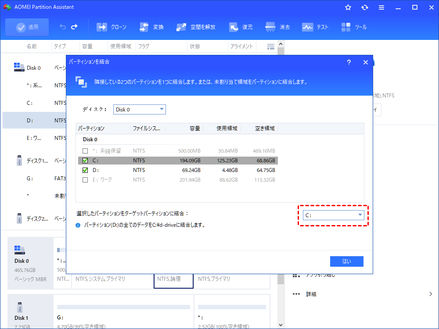Select the NTFS,論理 partition block
439x329 pixels.
click(x=173, y=281)
